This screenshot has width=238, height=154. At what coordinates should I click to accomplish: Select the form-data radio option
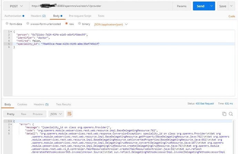(x=7, y=23)
